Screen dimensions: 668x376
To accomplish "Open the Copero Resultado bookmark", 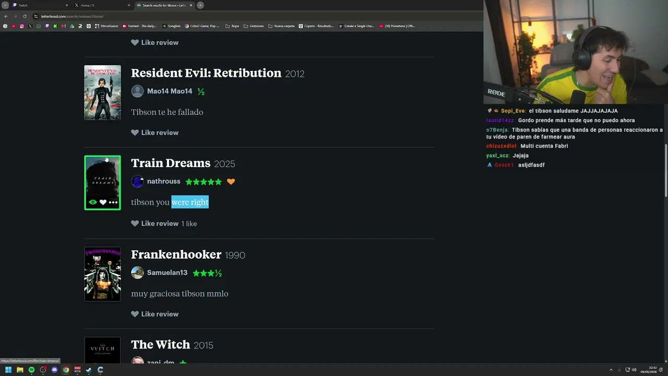I will [316, 26].
